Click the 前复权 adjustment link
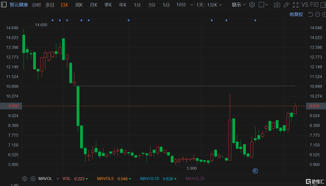Viewport: 326px width, 186px height. point(296,15)
